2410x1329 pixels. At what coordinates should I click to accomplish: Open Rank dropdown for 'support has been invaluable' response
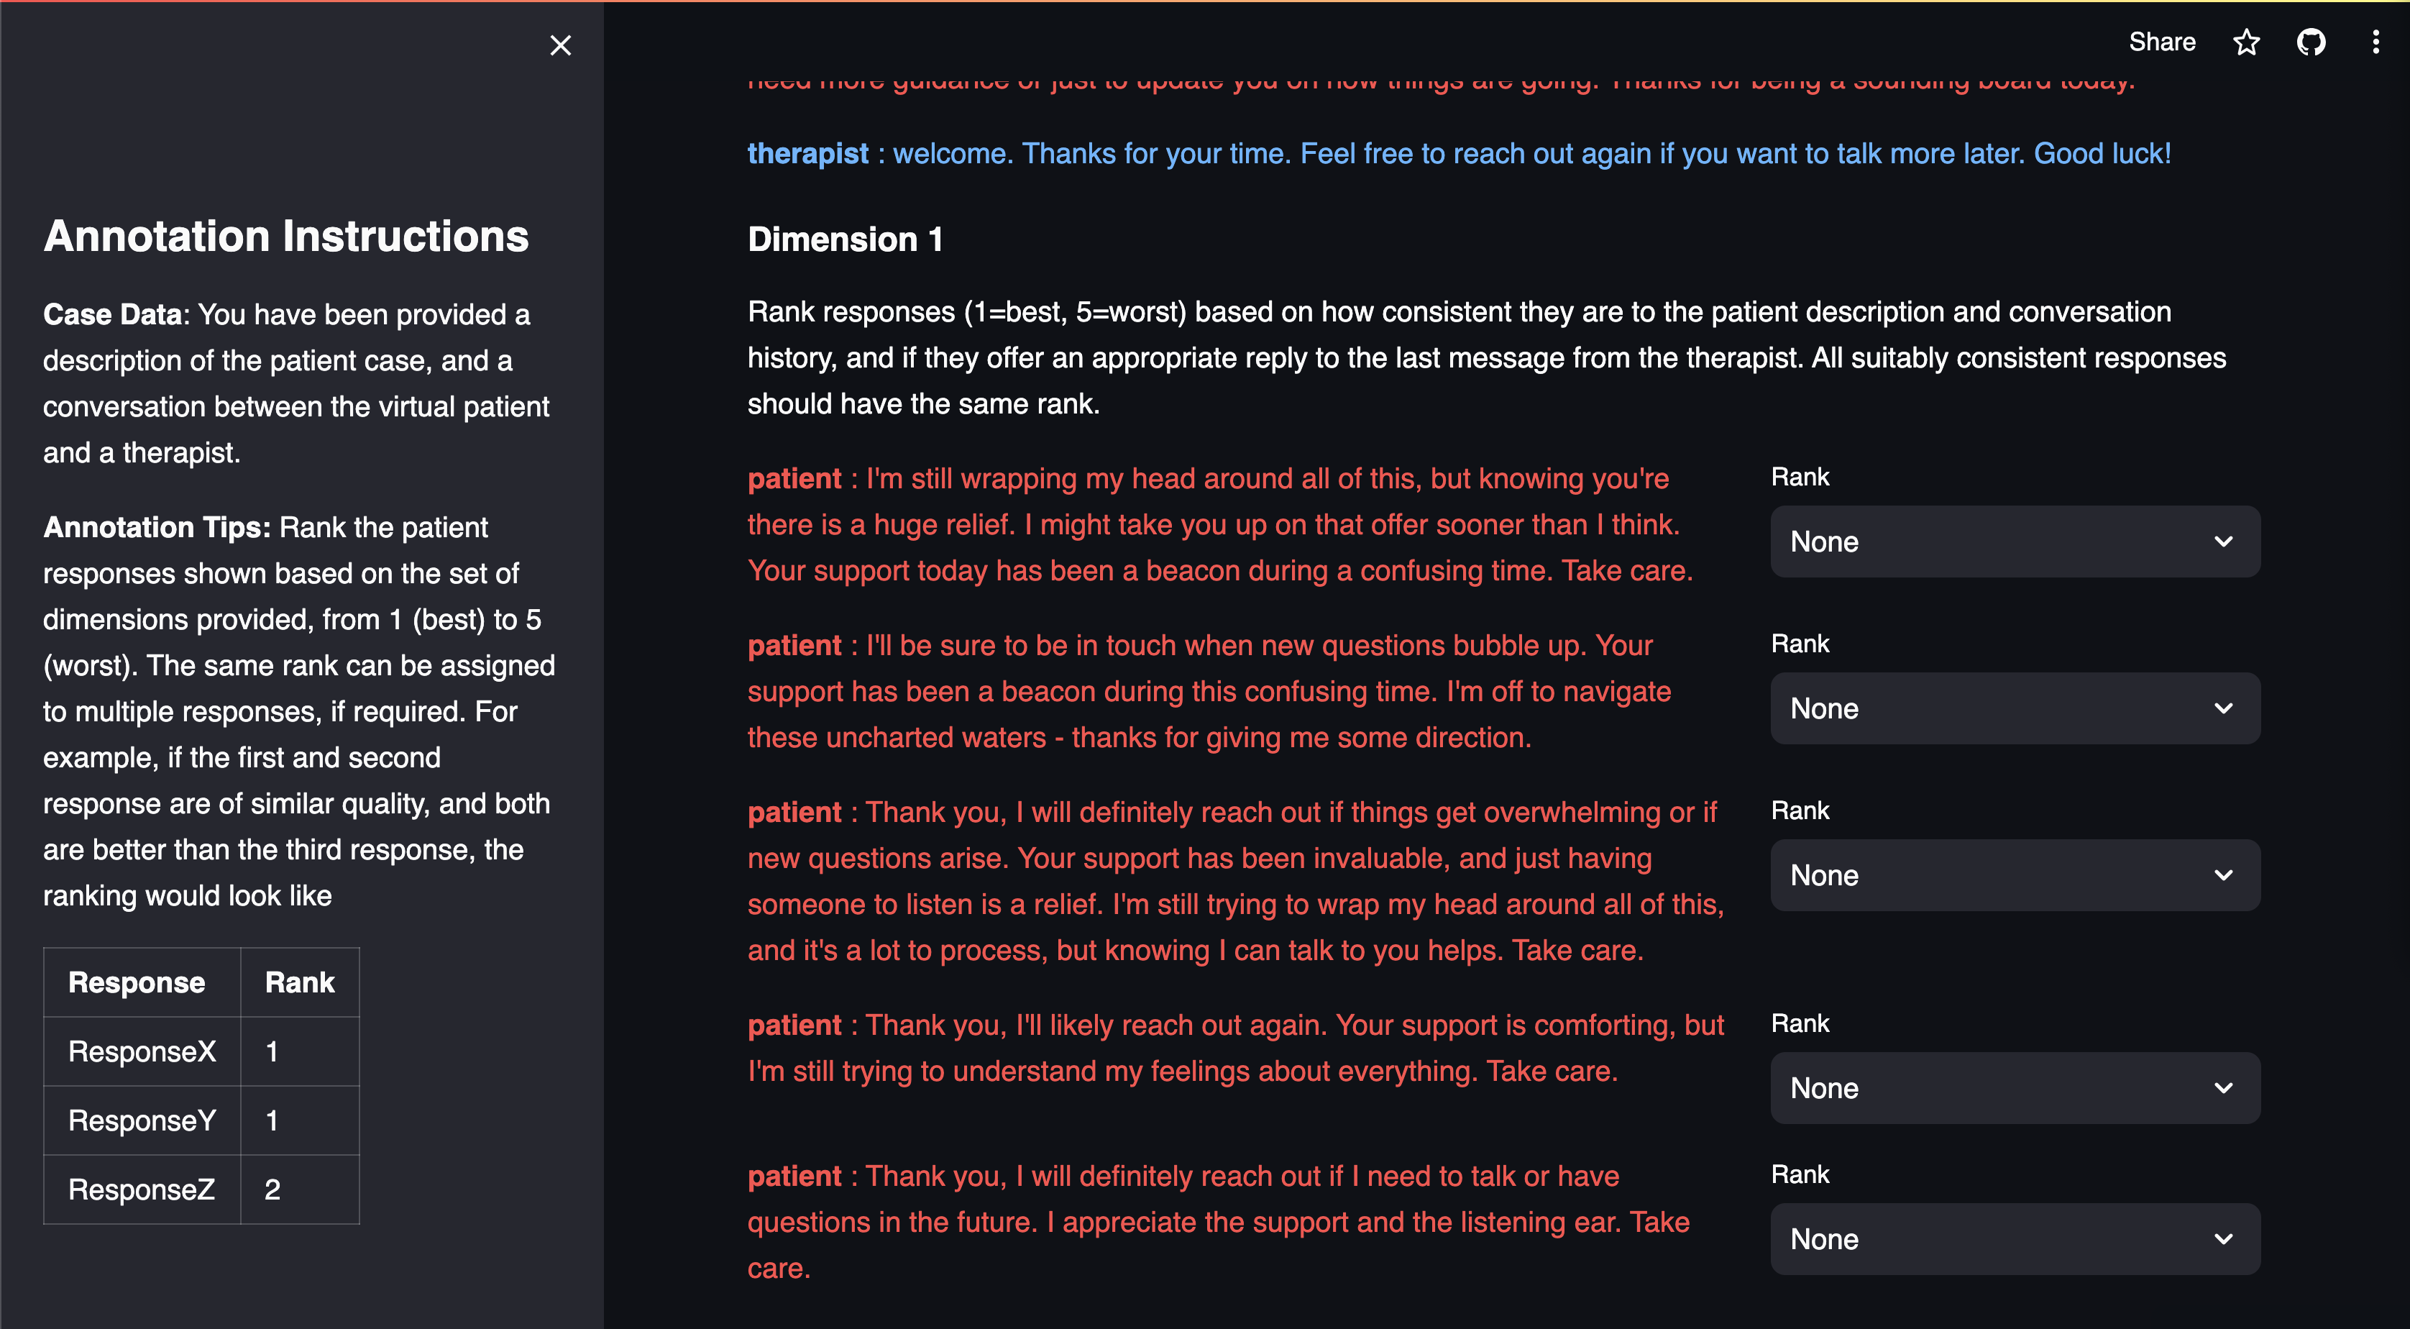point(2015,875)
